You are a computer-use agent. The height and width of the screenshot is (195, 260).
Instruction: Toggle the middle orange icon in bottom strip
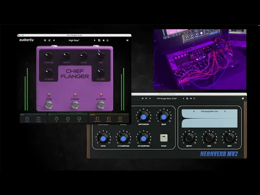click(109, 119)
